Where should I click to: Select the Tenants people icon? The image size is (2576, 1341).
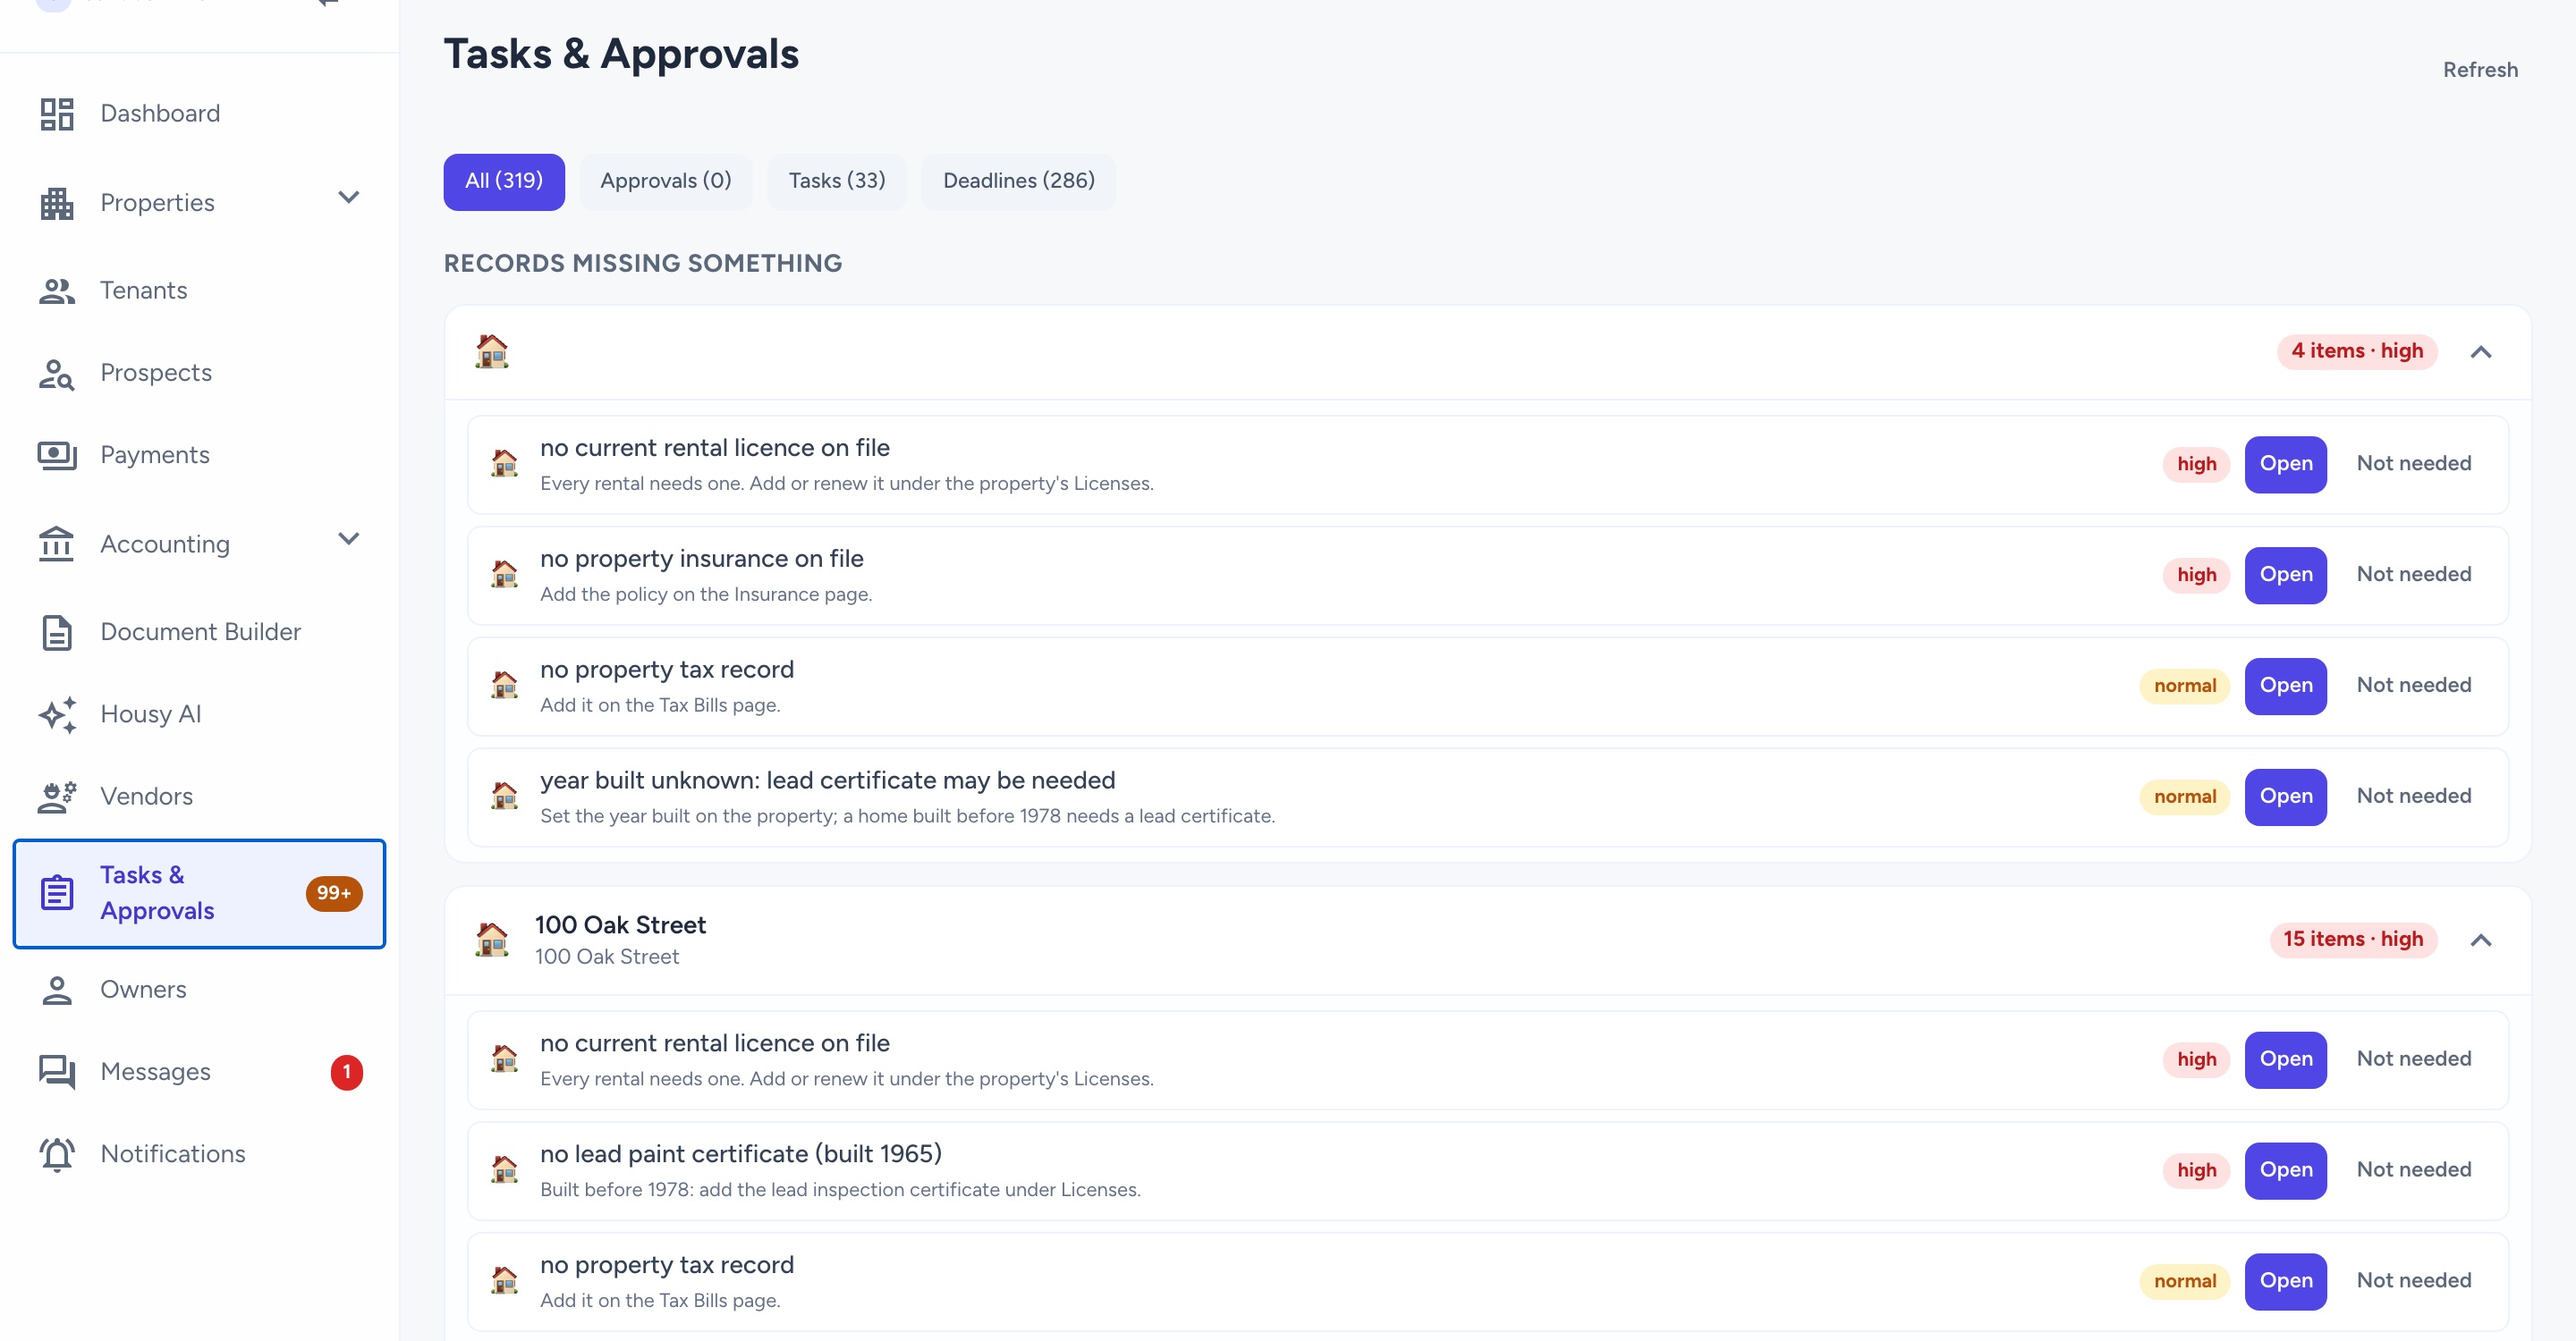point(57,291)
